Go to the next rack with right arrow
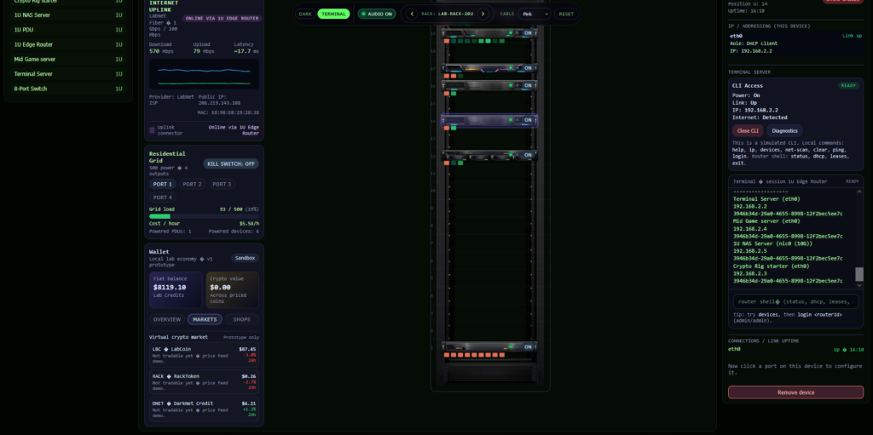Viewport: 873px width, 435px height. coord(483,14)
